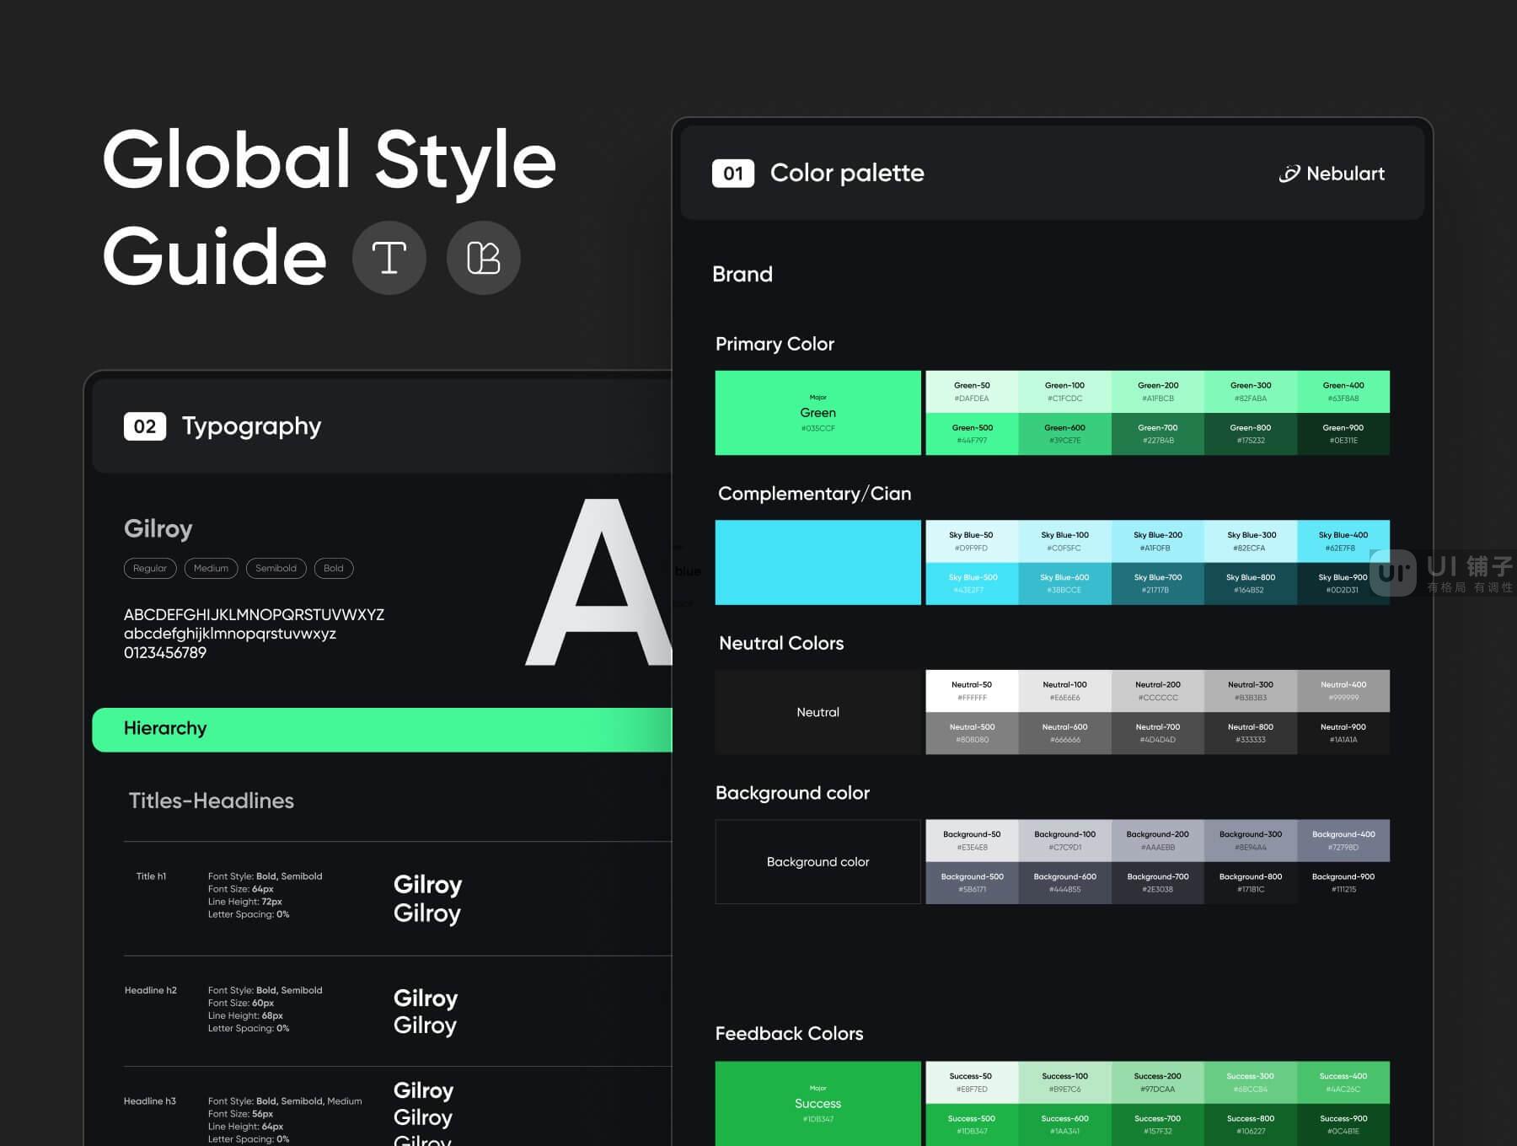The width and height of the screenshot is (1517, 1146).
Task: Click the "Title h1" row label
Action: (152, 876)
